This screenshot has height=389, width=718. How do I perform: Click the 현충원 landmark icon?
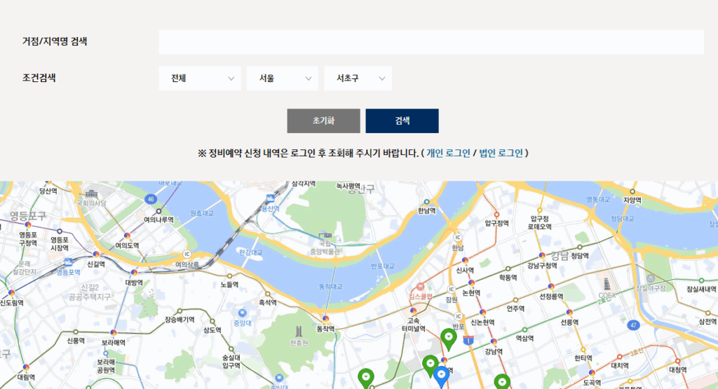[x=299, y=331]
